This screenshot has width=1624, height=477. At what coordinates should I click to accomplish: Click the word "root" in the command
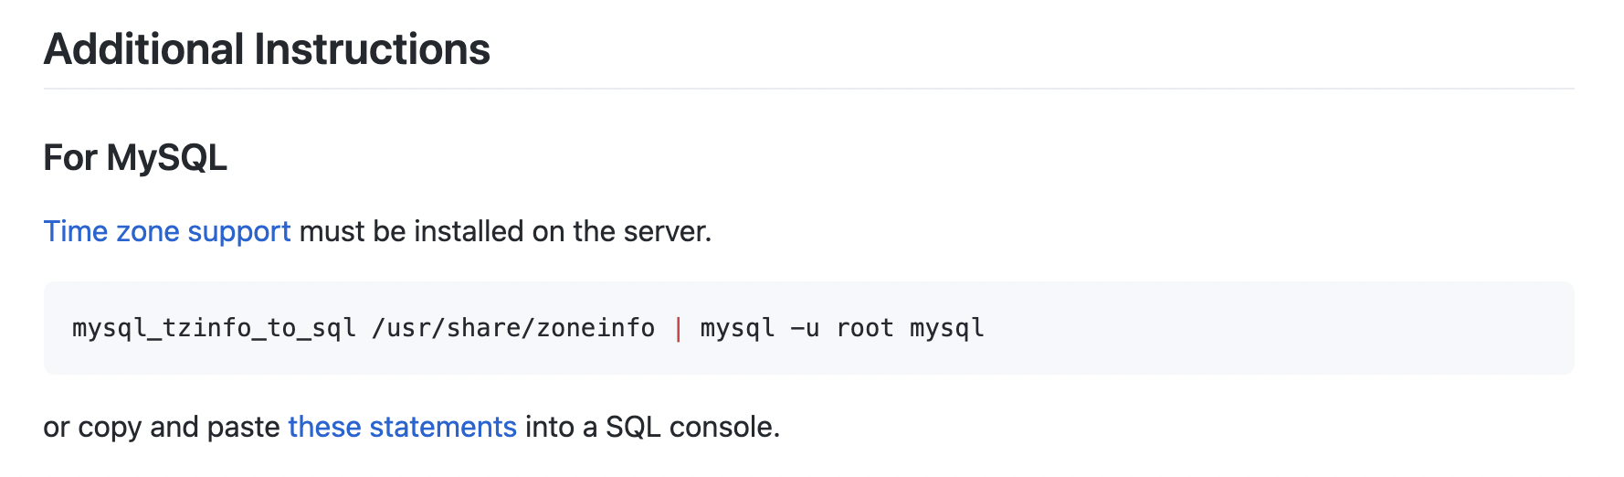(865, 328)
